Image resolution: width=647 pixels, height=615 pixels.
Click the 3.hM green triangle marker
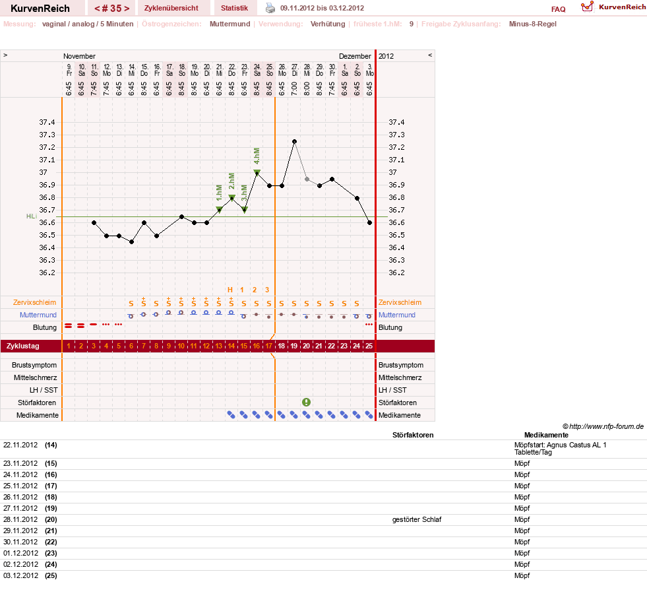point(244,210)
